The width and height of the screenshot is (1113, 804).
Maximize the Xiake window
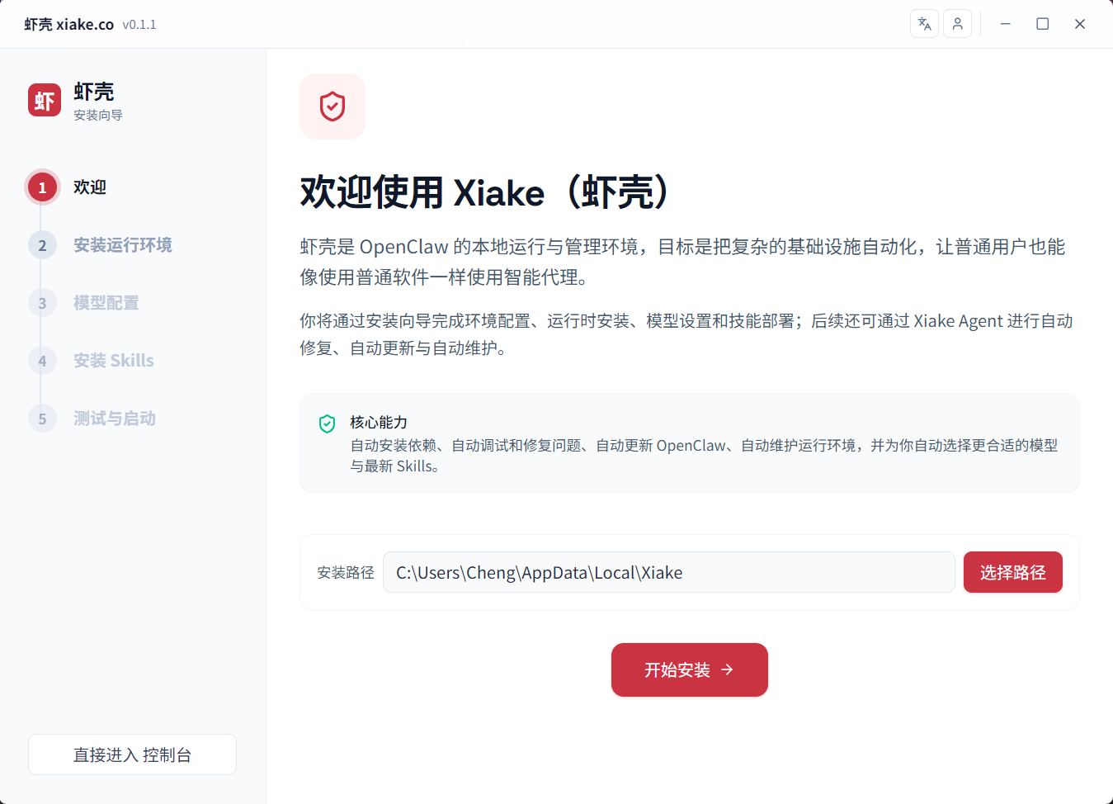click(1043, 24)
